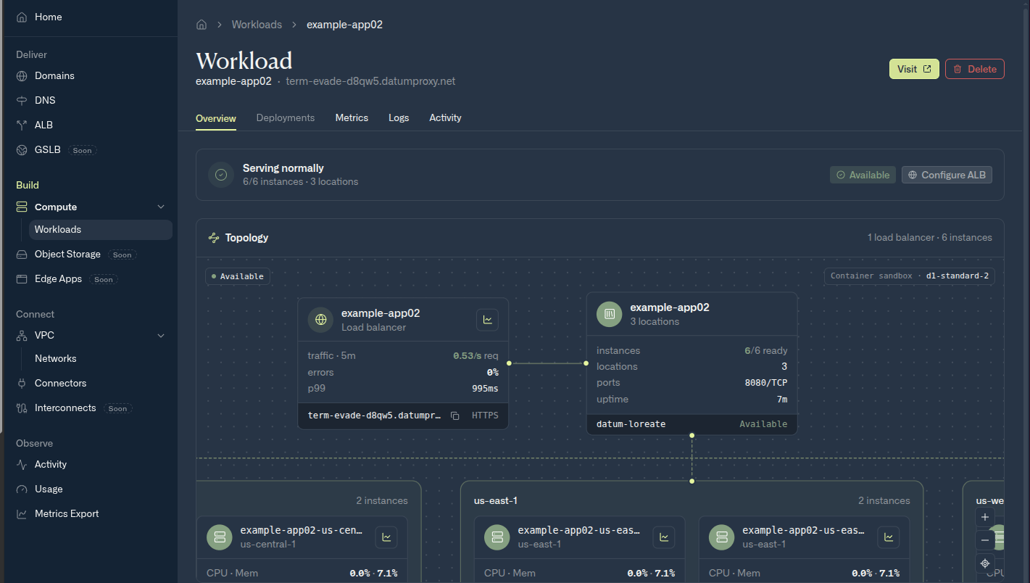
Task: Select Connectors in the Connect section
Action: pos(60,383)
